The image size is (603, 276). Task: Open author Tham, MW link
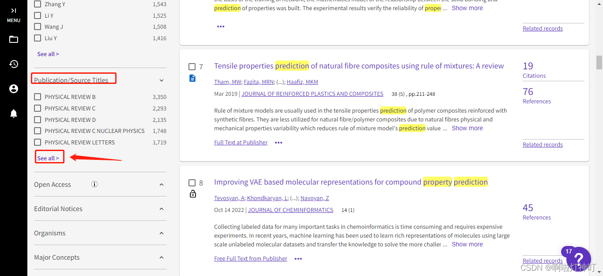click(x=228, y=82)
